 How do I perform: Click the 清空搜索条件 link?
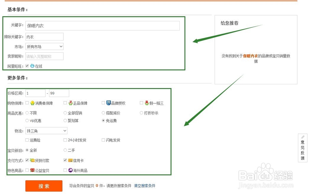[x=145, y=186]
